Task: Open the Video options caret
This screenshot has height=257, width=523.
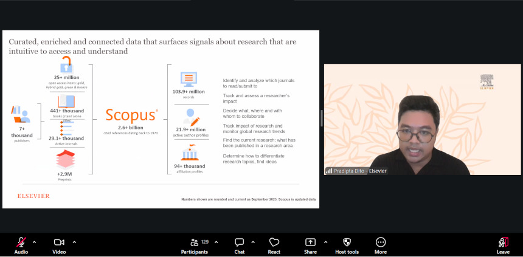Action: point(74,242)
